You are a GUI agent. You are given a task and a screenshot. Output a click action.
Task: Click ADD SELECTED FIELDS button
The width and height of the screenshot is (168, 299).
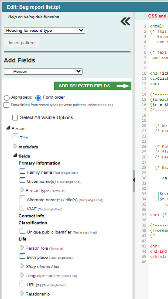tap(93, 86)
